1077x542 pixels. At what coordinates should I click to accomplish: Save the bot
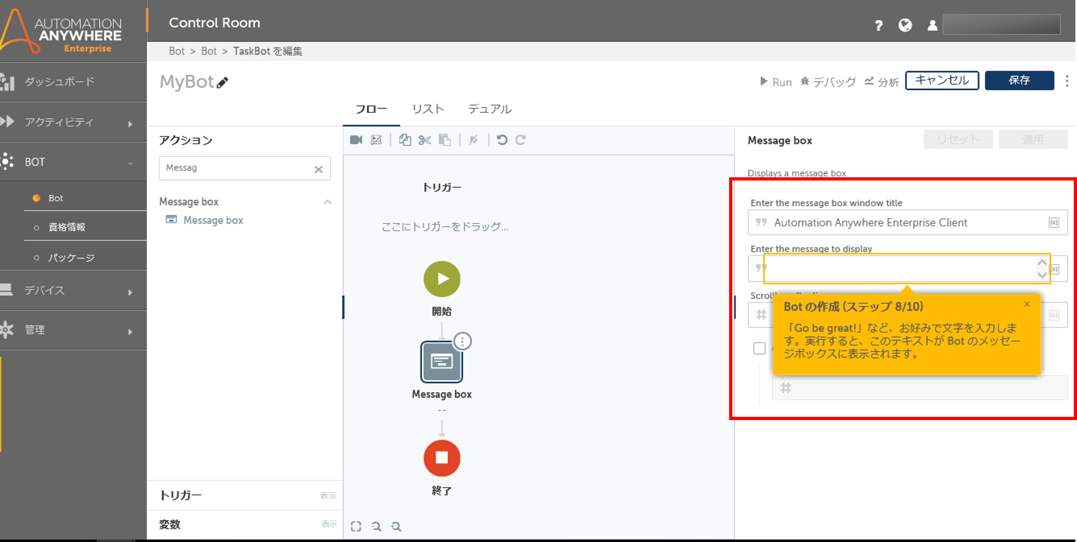(x=1019, y=81)
